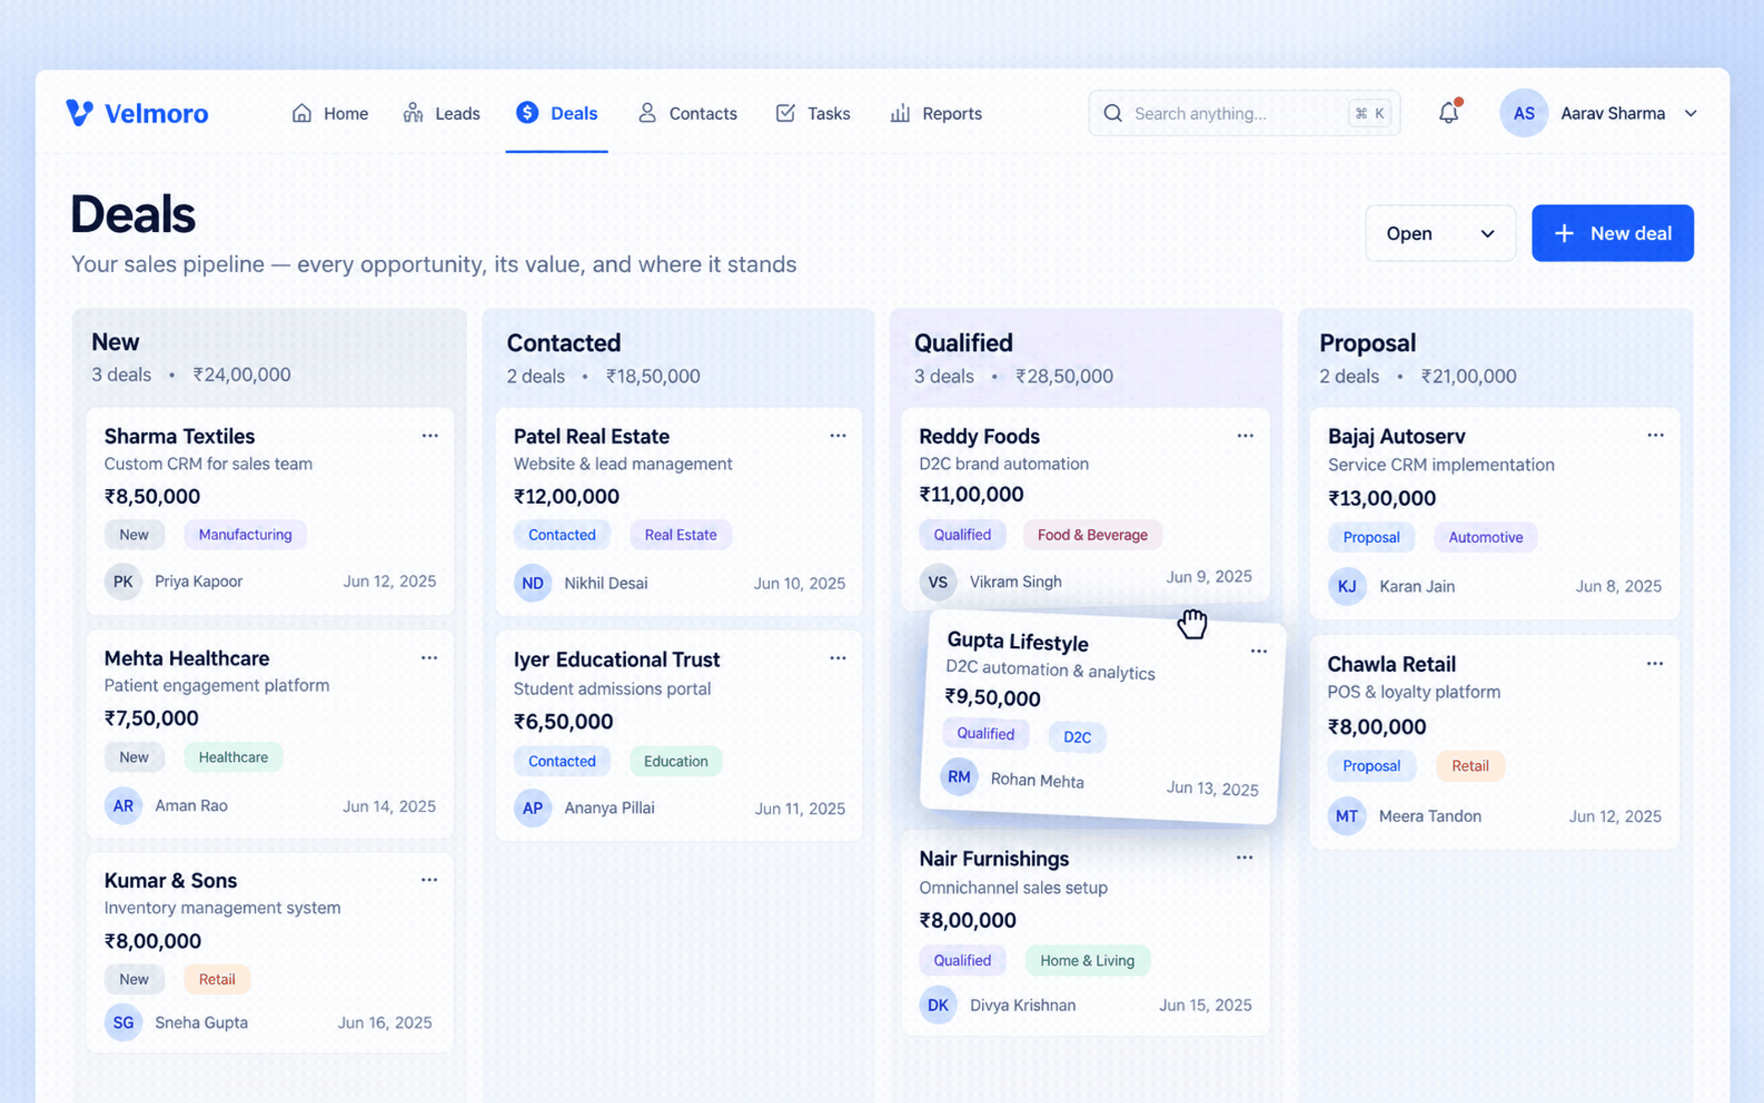1764x1103 pixels.
Task: Open the Kumar & Sons deal title
Action: coord(170,881)
